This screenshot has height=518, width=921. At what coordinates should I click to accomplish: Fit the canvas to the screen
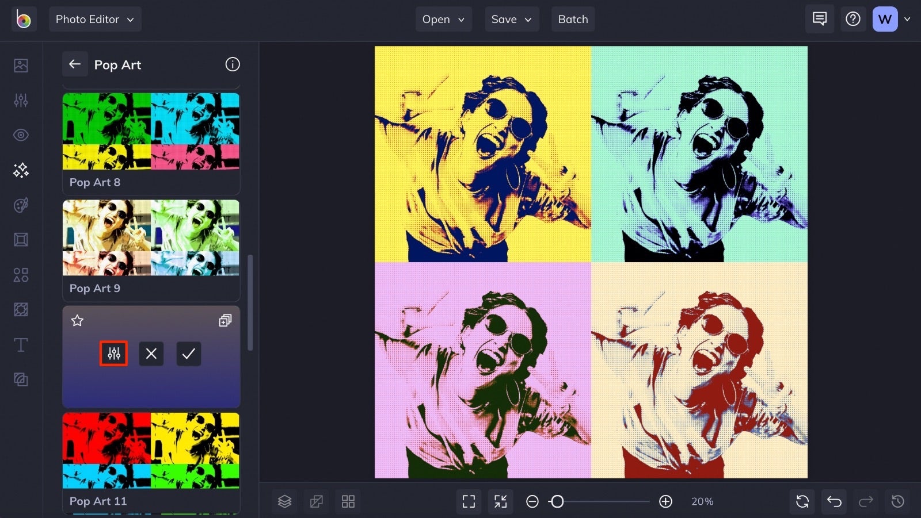[468, 501]
